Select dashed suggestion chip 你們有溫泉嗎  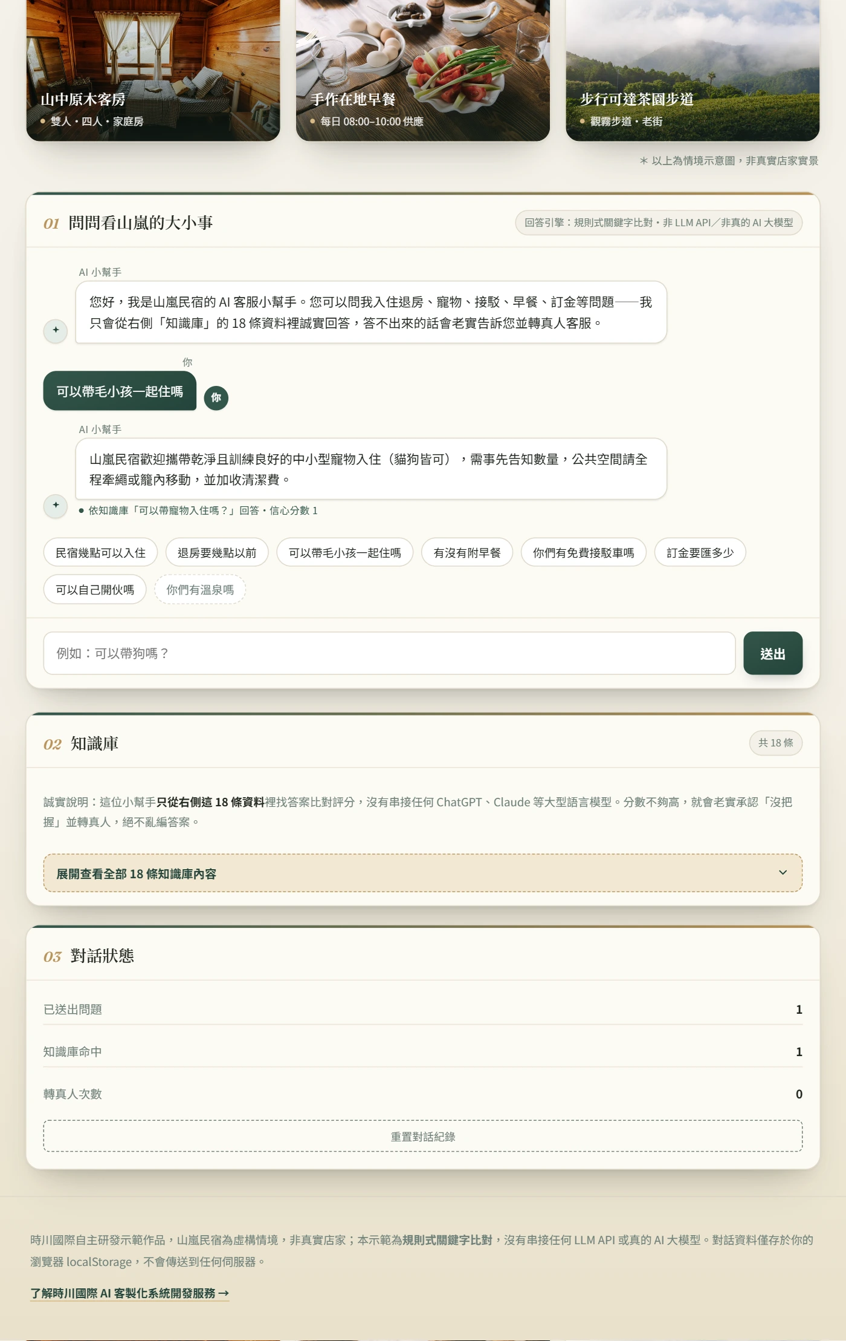(x=200, y=590)
